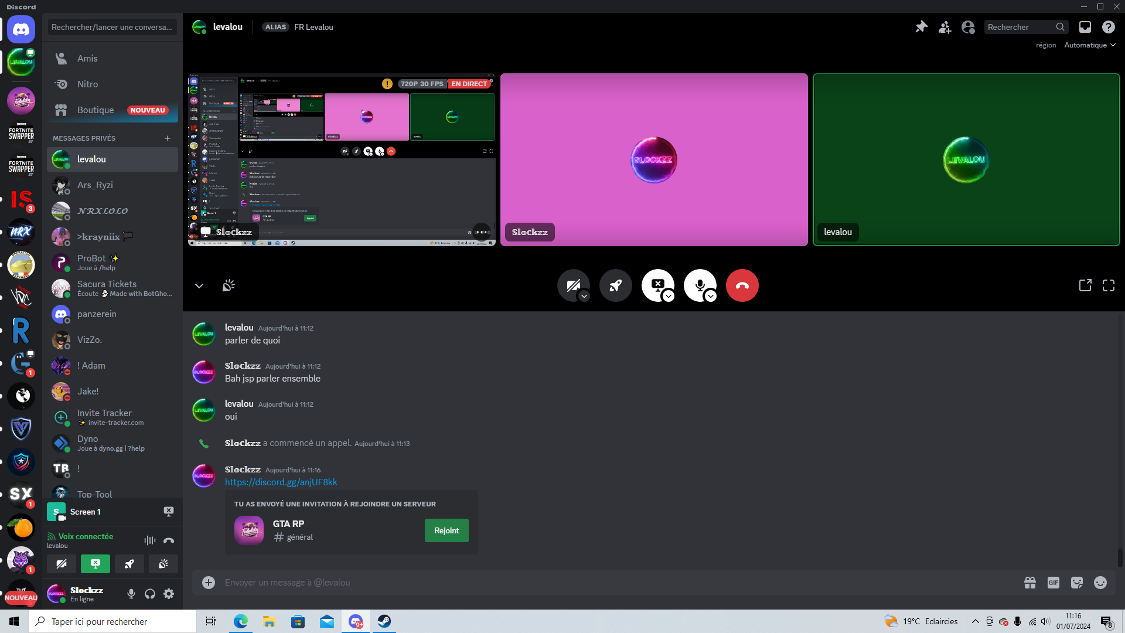
Task: Open the Ars_Ryzi conversation
Action: tap(112, 185)
